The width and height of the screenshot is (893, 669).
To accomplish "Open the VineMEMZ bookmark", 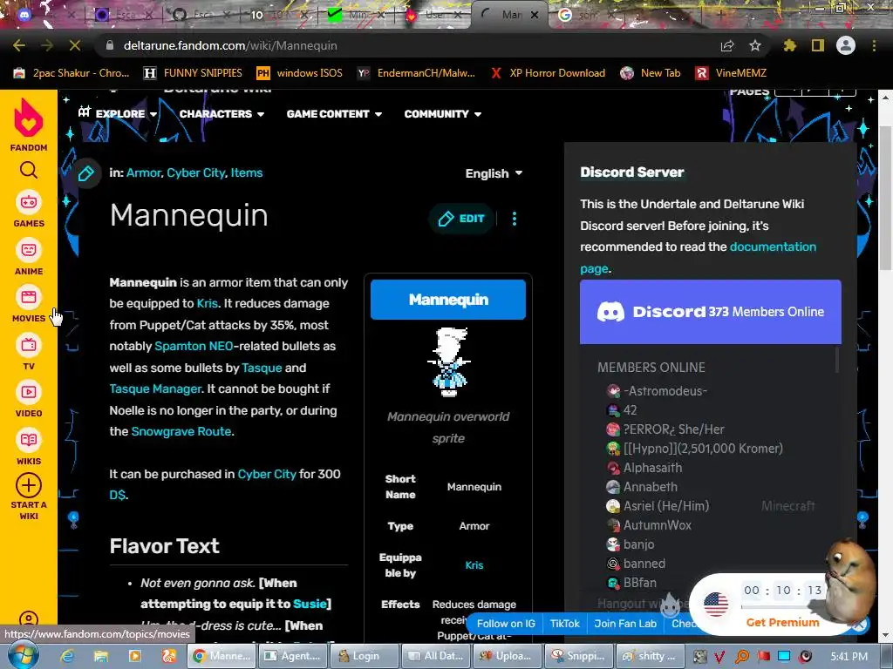I will click(x=731, y=73).
